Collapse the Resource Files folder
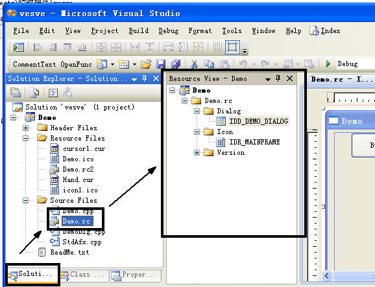The height and width of the screenshot is (287, 375). [25, 138]
